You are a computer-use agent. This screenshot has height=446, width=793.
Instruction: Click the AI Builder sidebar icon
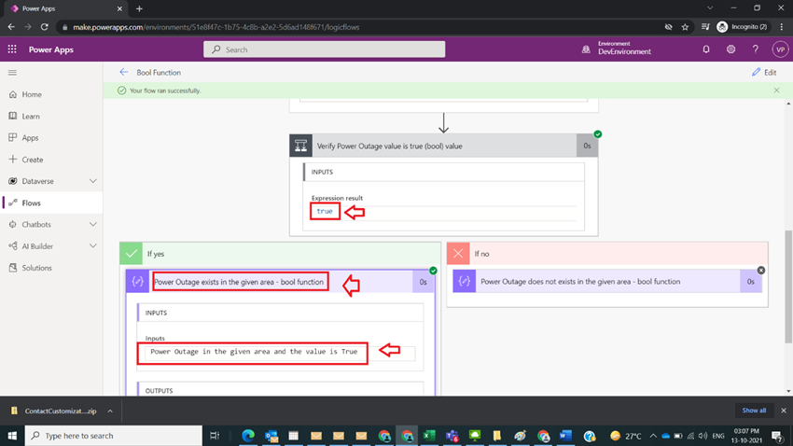[13, 246]
